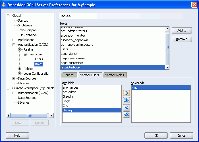Select Singh in Available list
The height and width of the screenshot is (142, 199).
92,101
